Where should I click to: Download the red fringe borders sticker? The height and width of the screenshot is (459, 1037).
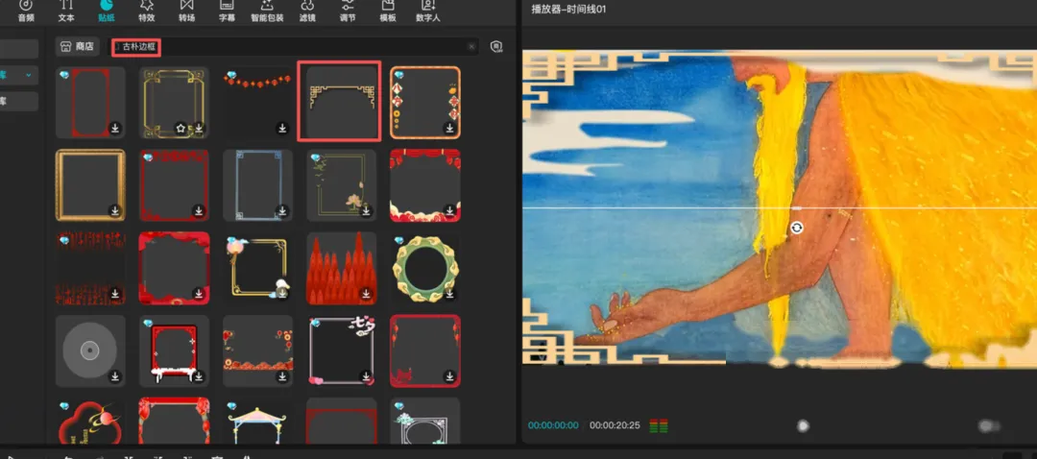(115, 294)
